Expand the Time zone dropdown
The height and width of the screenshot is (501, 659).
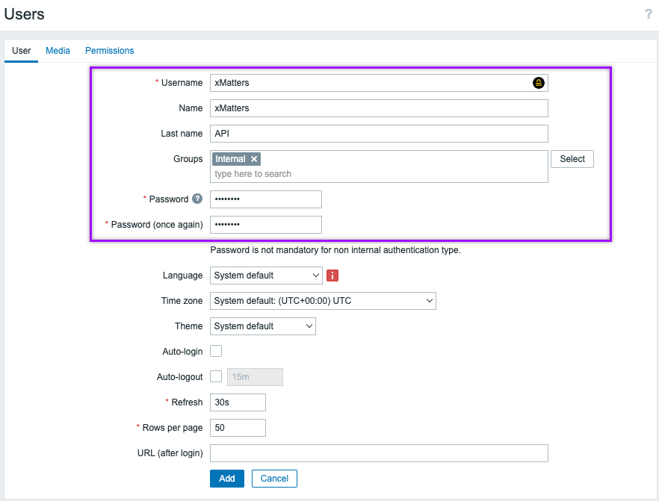(323, 301)
